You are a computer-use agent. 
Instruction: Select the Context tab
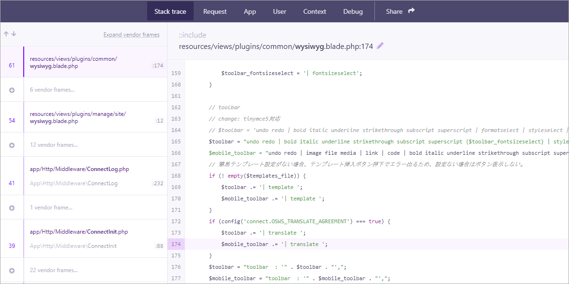click(x=314, y=10)
